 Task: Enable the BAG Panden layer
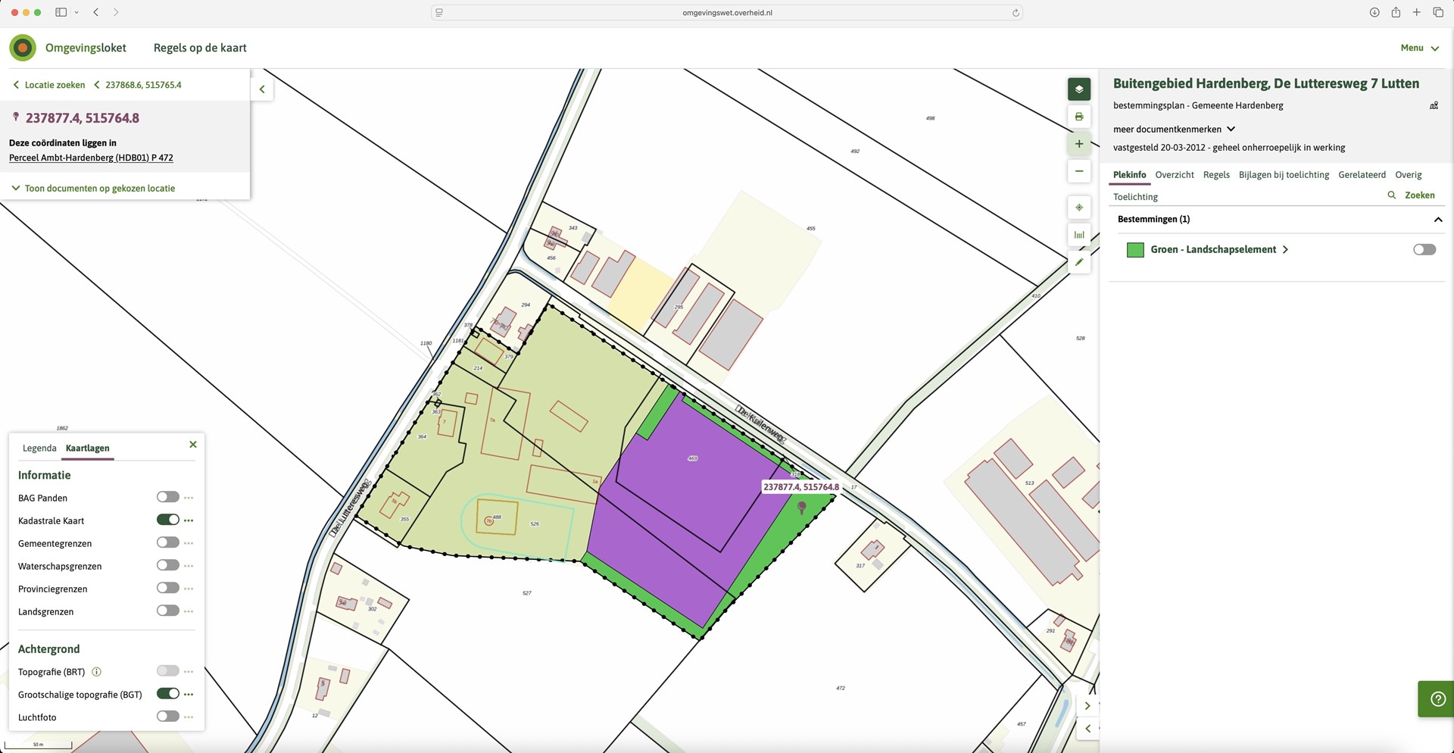coord(167,497)
